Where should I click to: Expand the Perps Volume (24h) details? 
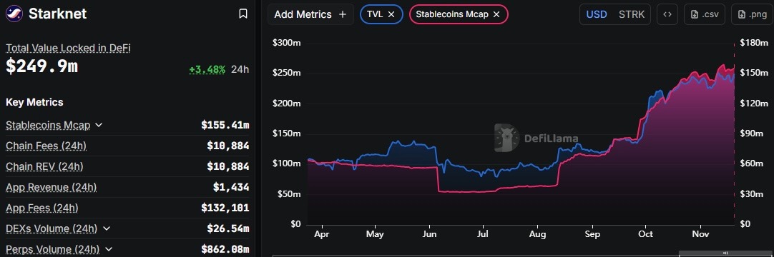pyautogui.click(x=109, y=249)
